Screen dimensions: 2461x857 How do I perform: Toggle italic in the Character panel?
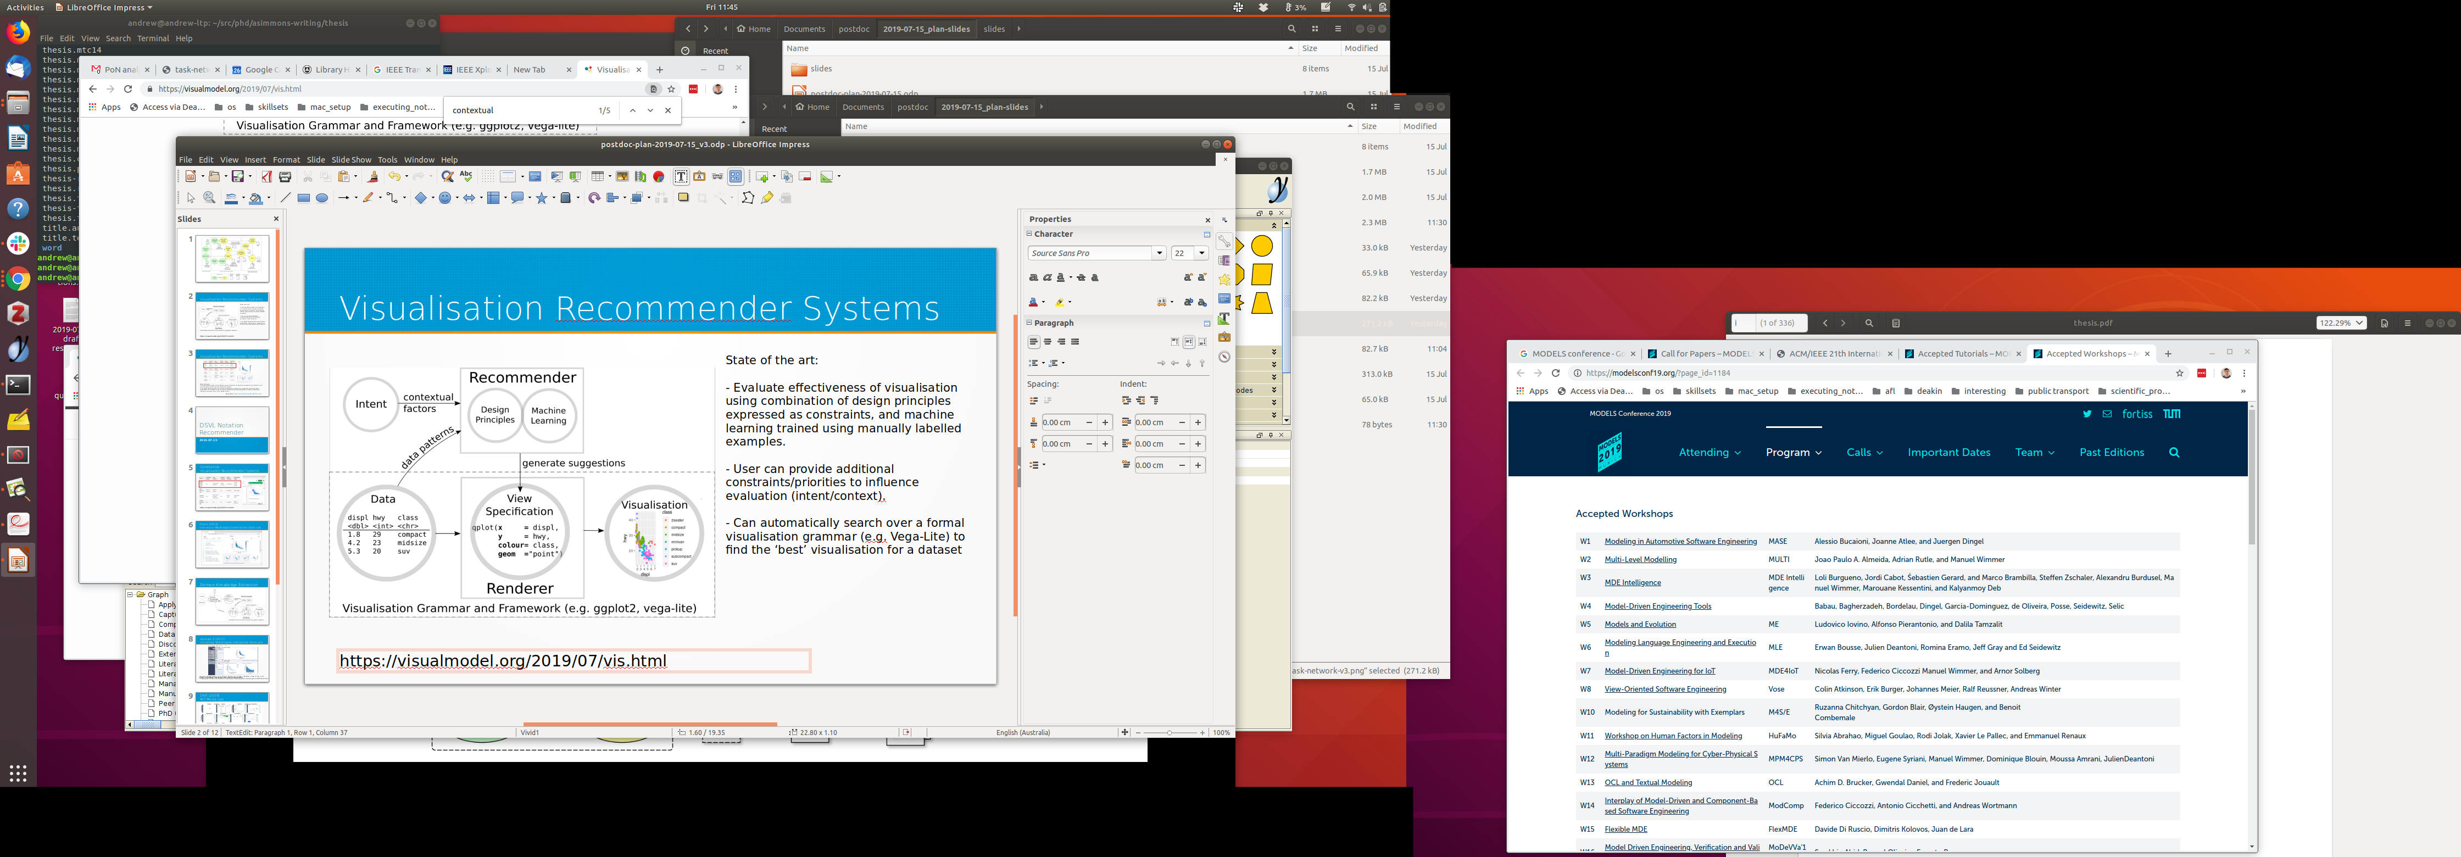coord(1047,277)
